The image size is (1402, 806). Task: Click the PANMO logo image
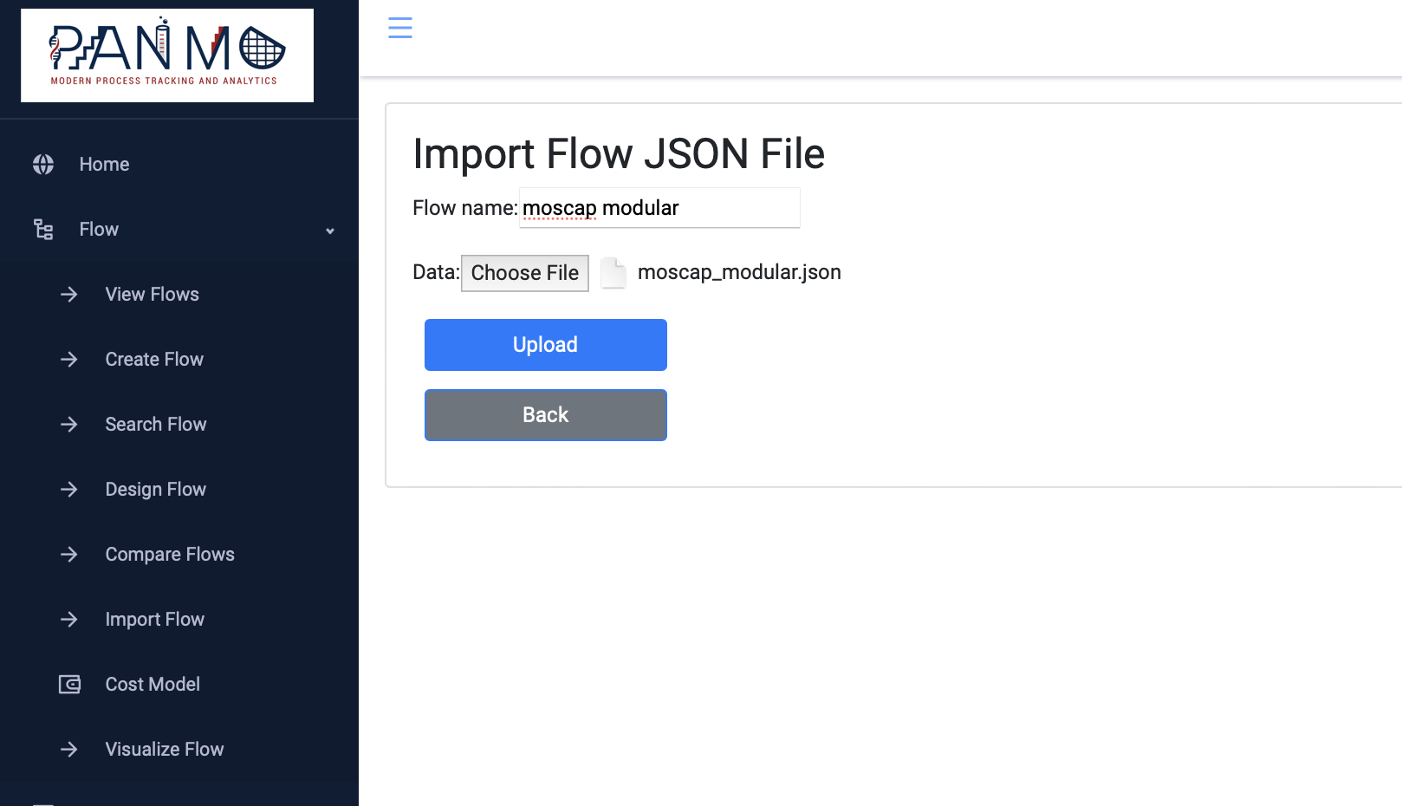click(167, 55)
